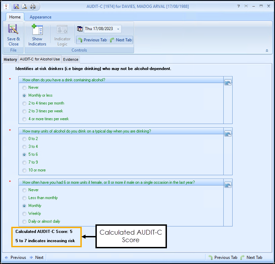Choose '7 to 9' units radio button
Image resolution: width=275 pixels, height=264 pixels.
point(24,163)
